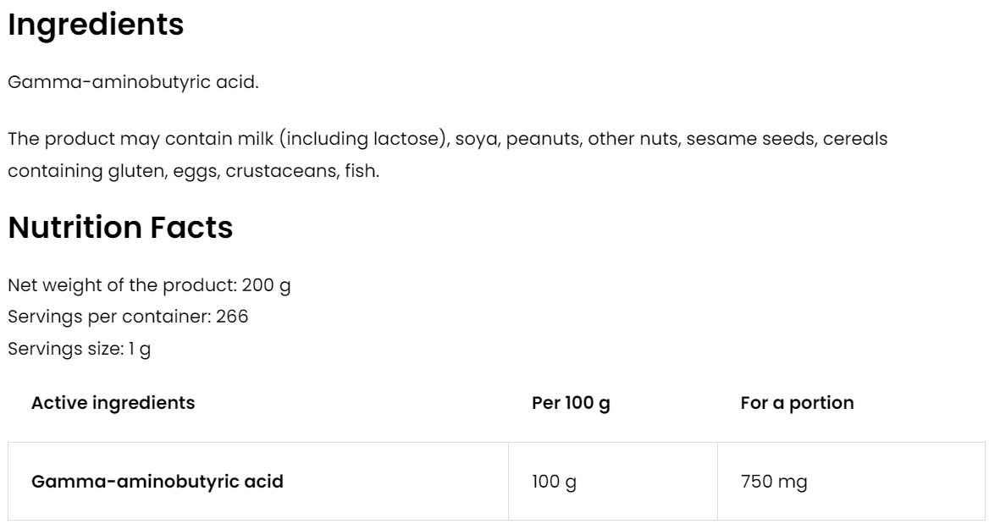Click the Active ingredients column header
989x524 pixels.
[113, 403]
